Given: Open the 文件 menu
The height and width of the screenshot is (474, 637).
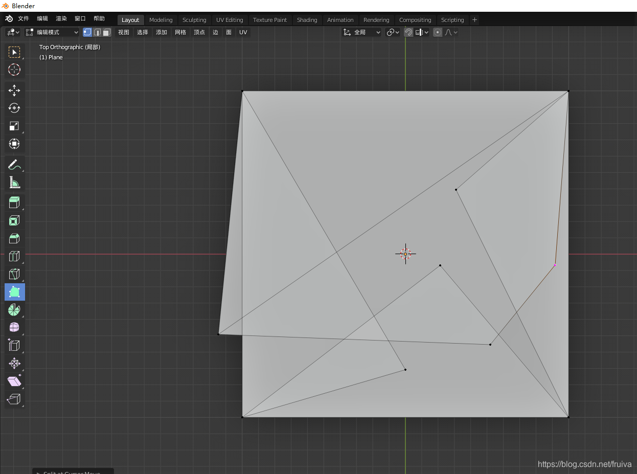Looking at the screenshot, I should tap(24, 19).
